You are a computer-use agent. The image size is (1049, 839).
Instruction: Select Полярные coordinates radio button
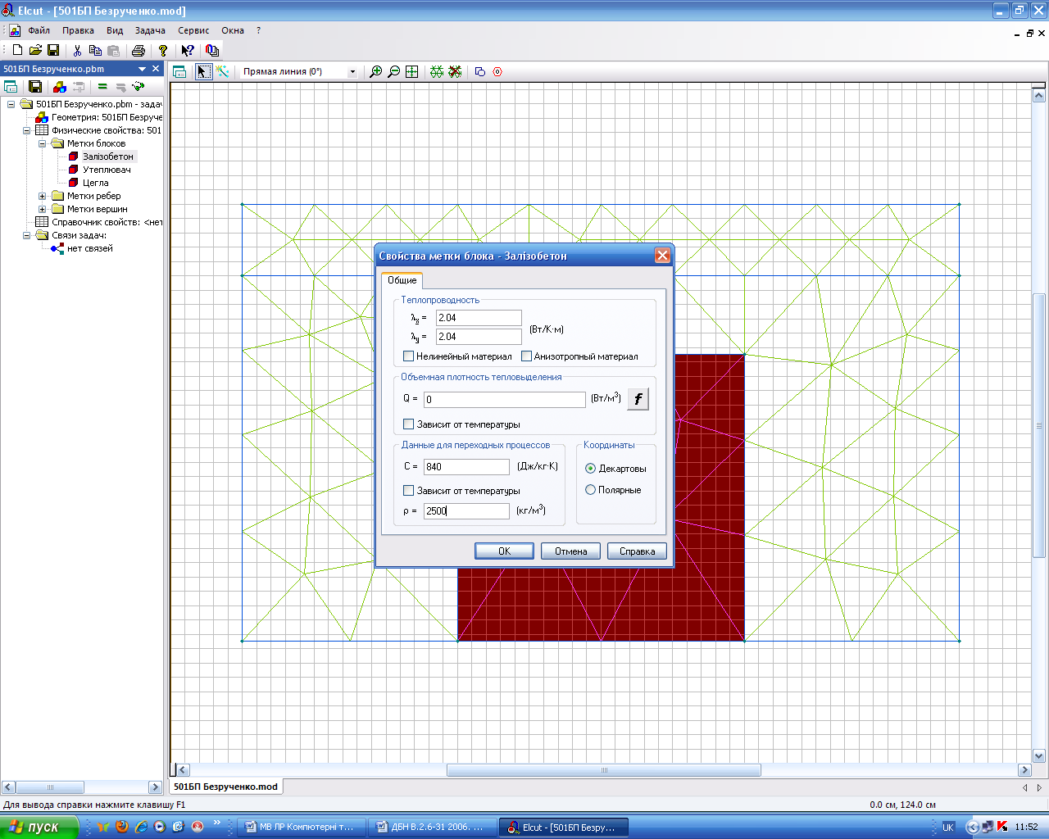590,490
